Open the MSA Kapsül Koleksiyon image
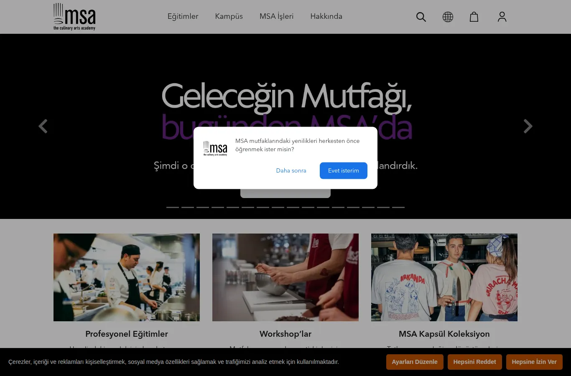Image resolution: width=571 pixels, height=376 pixels. (444, 277)
